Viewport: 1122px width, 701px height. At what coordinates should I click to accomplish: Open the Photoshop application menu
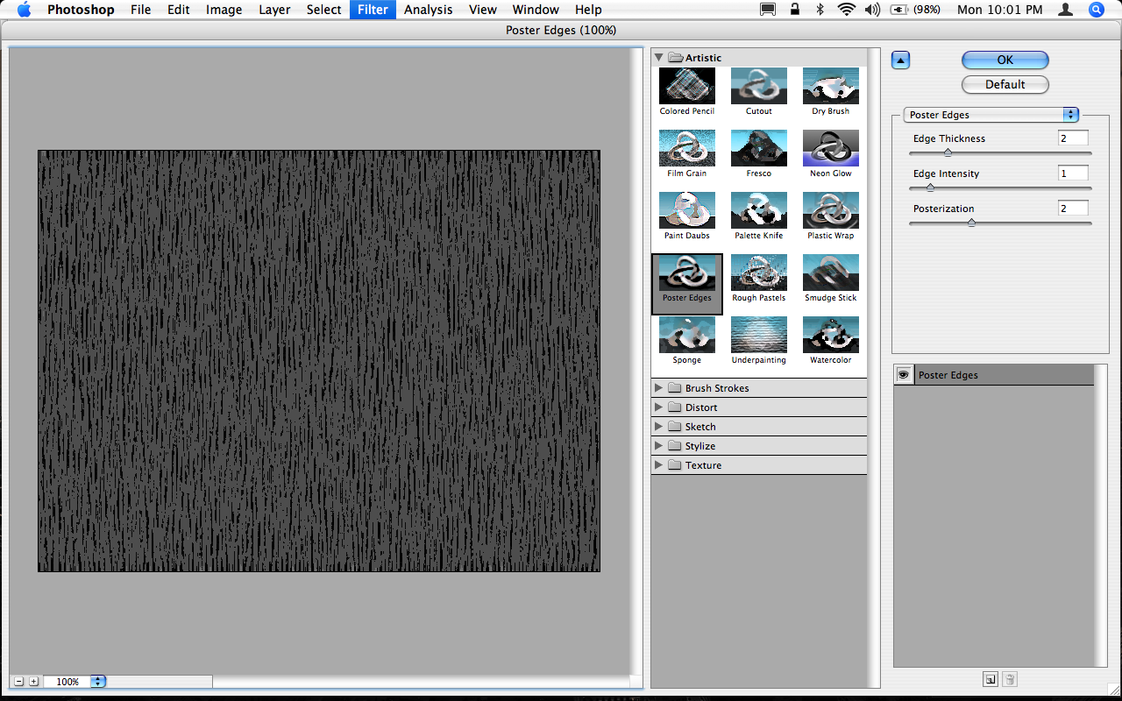tap(81, 10)
